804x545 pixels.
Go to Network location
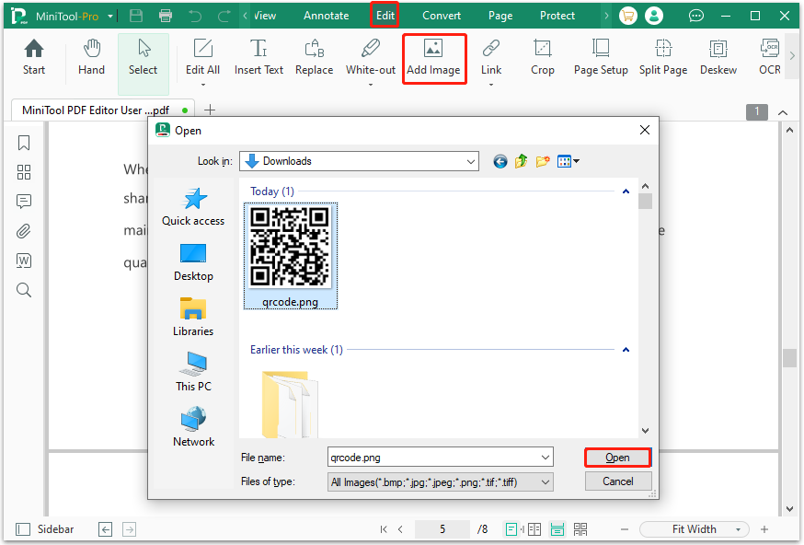193,427
